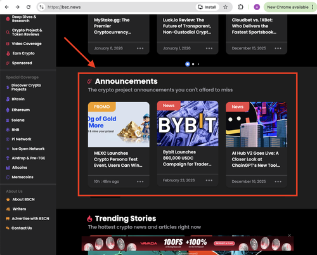Click the Announcements megaphone icon
The image size is (317, 255).
tap(89, 81)
